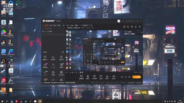Click the orange live streaming button
This screenshot has height=103, width=184.
pos(136,77)
